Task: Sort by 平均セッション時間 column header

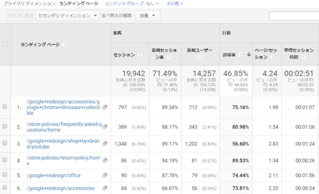Action: tap(299, 53)
